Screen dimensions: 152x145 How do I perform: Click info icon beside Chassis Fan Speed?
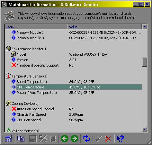tap(14, 114)
